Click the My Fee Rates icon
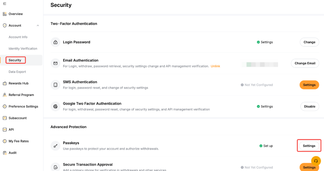Image resolution: width=324 pixels, height=171 pixels. [5, 141]
